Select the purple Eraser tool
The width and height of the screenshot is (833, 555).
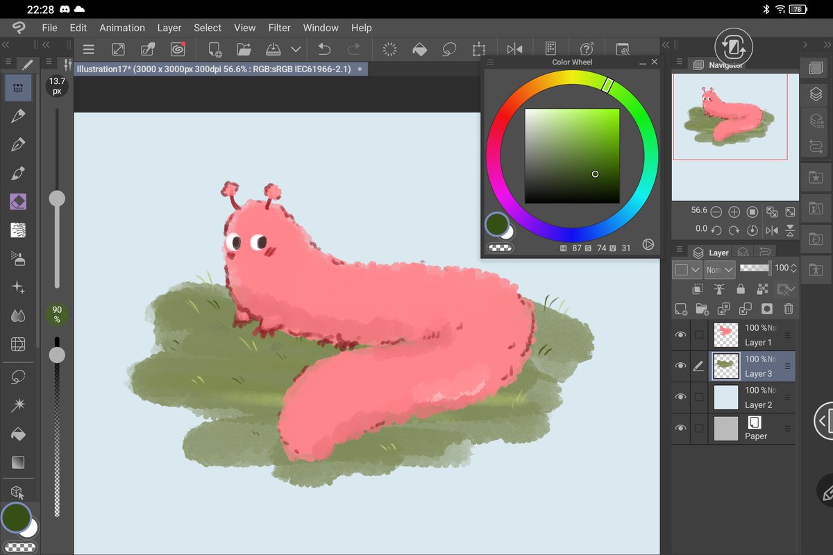19,202
